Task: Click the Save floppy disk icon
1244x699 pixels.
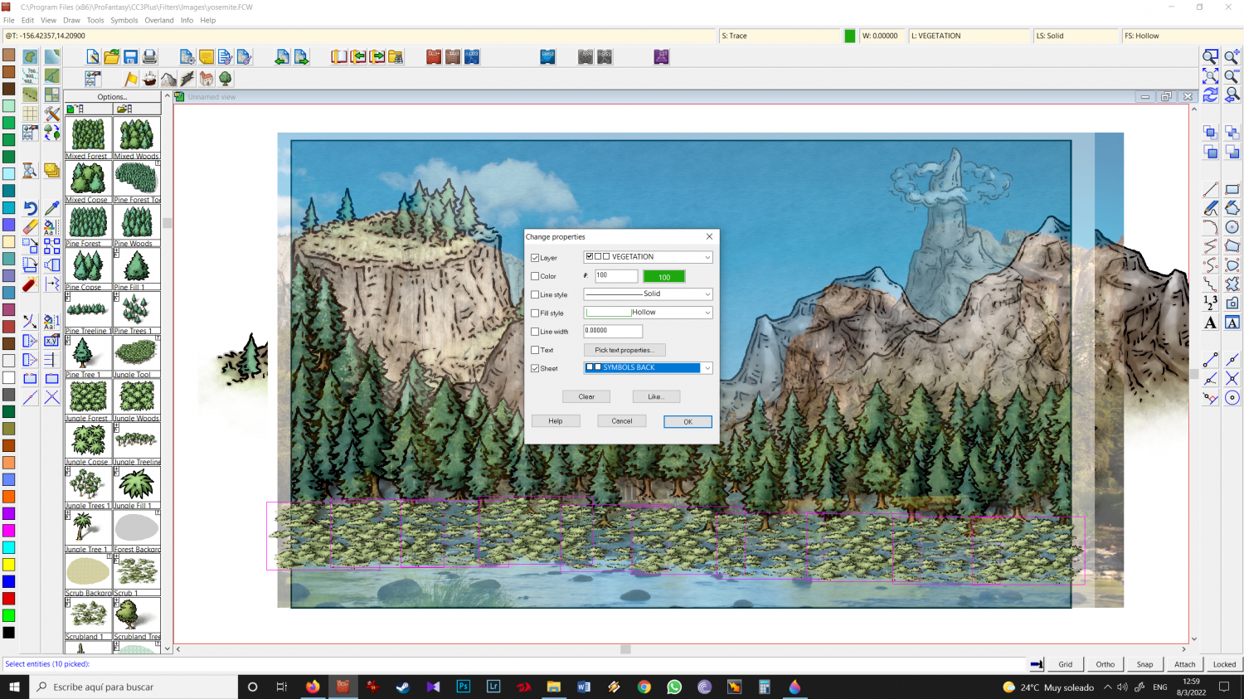Action: (x=131, y=56)
